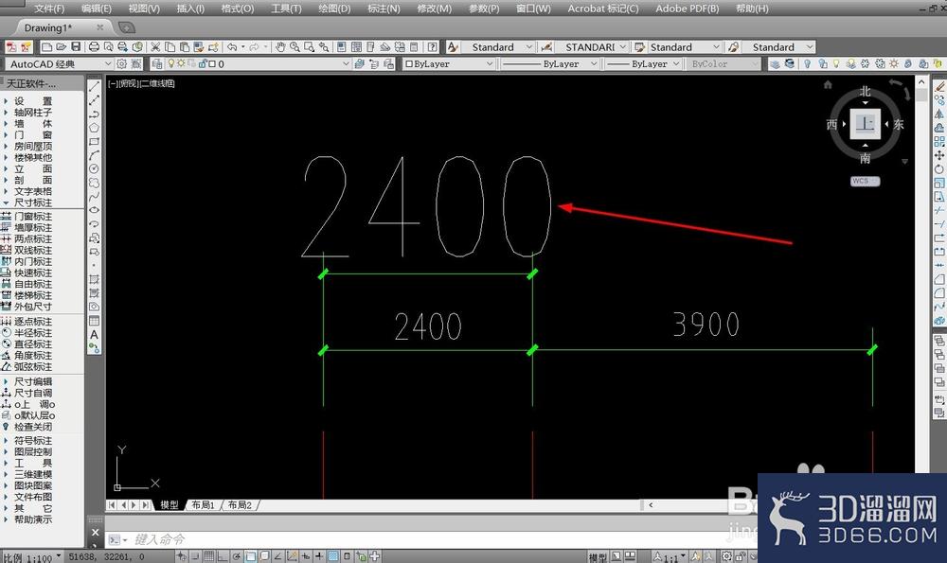
Task: Click the ViewCube home icon
Action: coord(828,85)
